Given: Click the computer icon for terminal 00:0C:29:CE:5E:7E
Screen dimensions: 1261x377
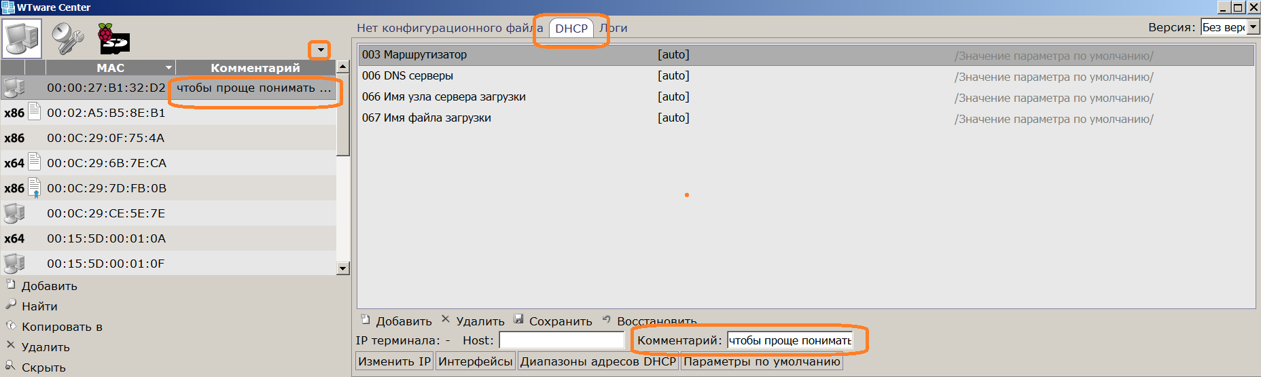Looking at the screenshot, I should [14, 213].
